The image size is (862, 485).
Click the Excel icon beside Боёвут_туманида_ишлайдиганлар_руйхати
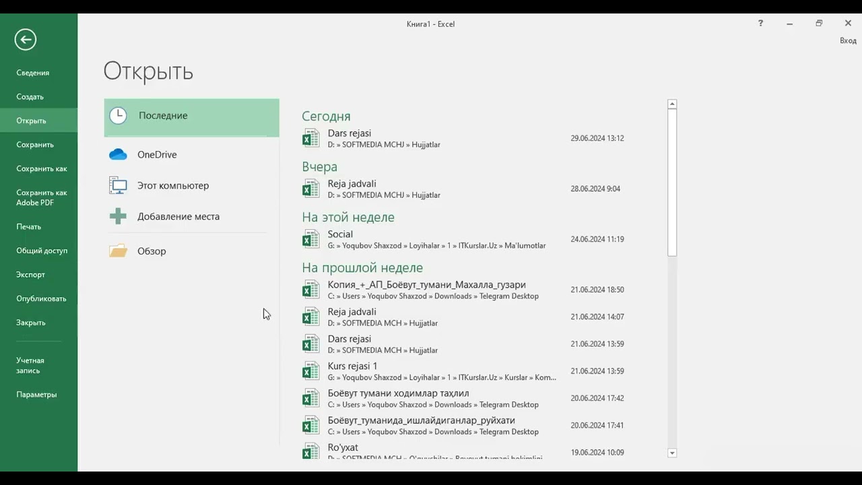pos(310,425)
